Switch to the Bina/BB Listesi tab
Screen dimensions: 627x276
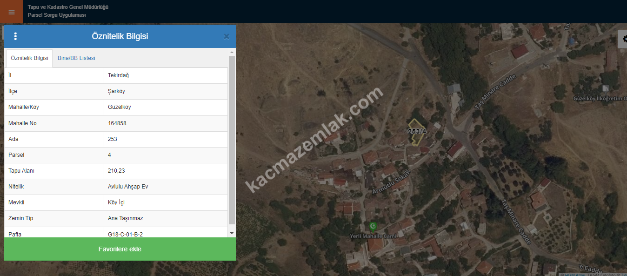click(x=76, y=58)
